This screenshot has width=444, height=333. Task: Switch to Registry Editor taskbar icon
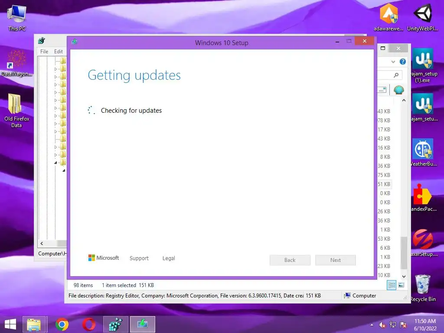click(x=115, y=324)
